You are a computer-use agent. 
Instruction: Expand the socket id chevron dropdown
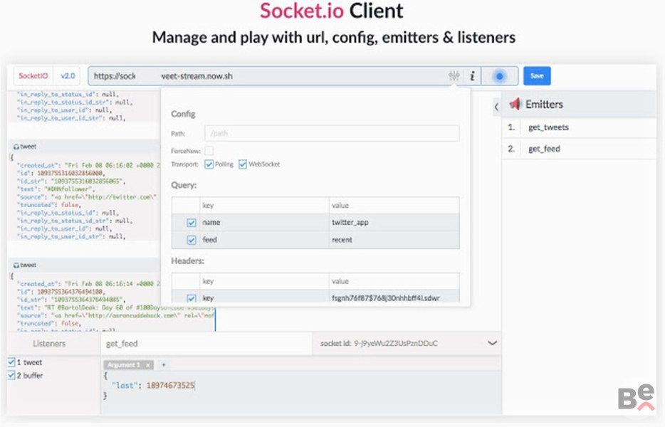492,343
